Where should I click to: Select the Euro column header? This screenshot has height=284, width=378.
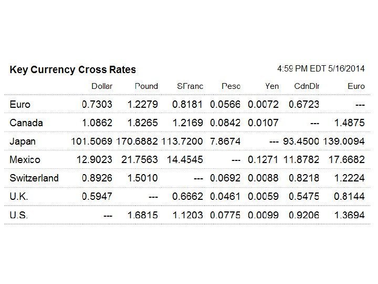click(356, 86)
